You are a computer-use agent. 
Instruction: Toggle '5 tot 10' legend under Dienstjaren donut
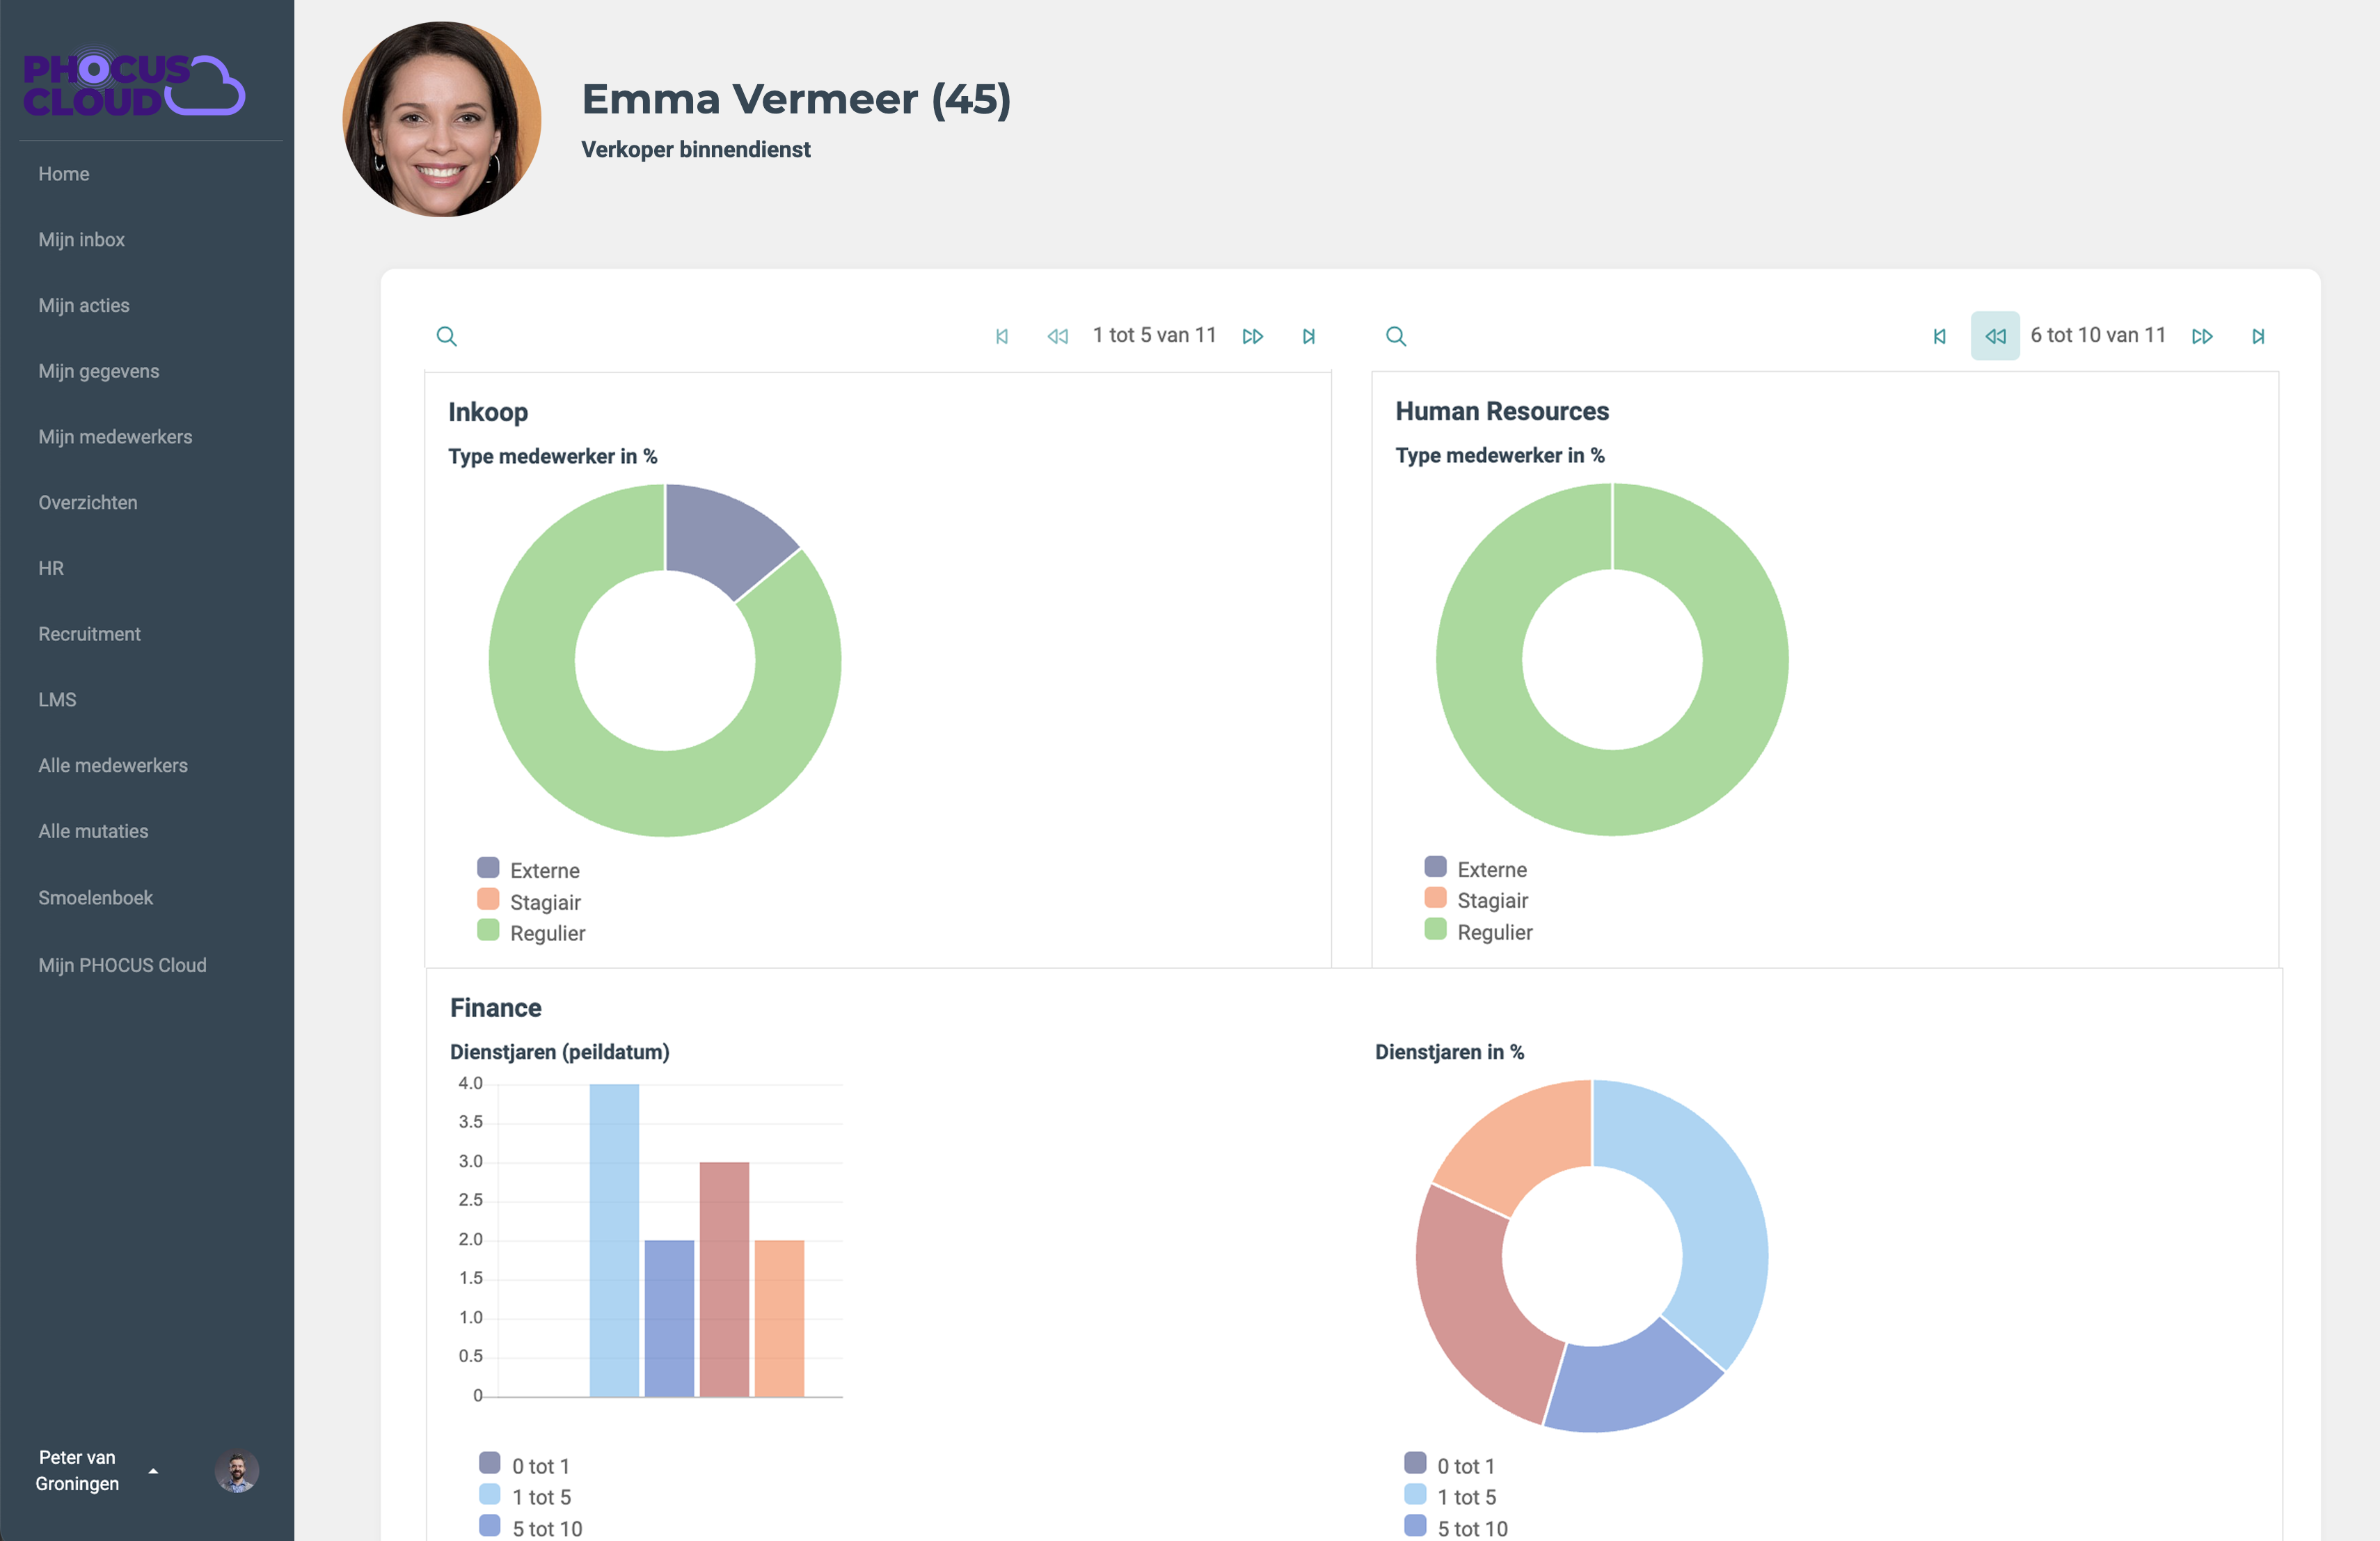pos(1456,1528)
